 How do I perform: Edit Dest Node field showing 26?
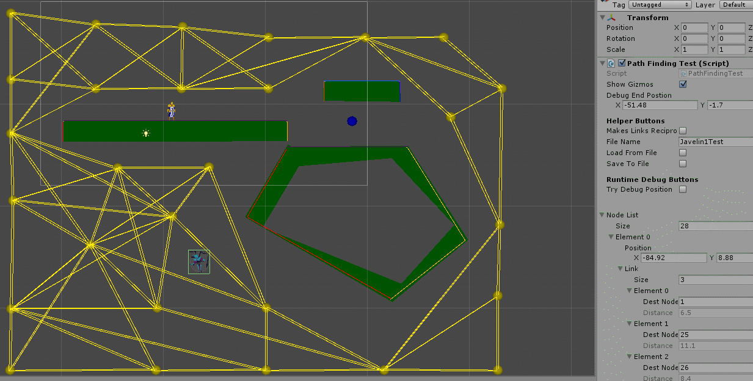716,368
